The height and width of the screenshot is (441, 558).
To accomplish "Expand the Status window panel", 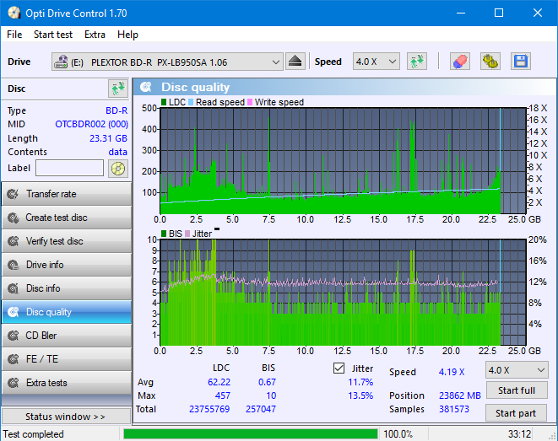I will 66,417.
